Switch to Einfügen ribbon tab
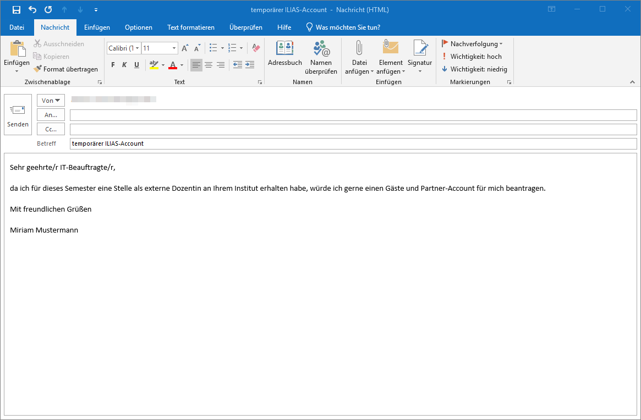Screen dimensions: 641x420 click(x=97, y=27)
